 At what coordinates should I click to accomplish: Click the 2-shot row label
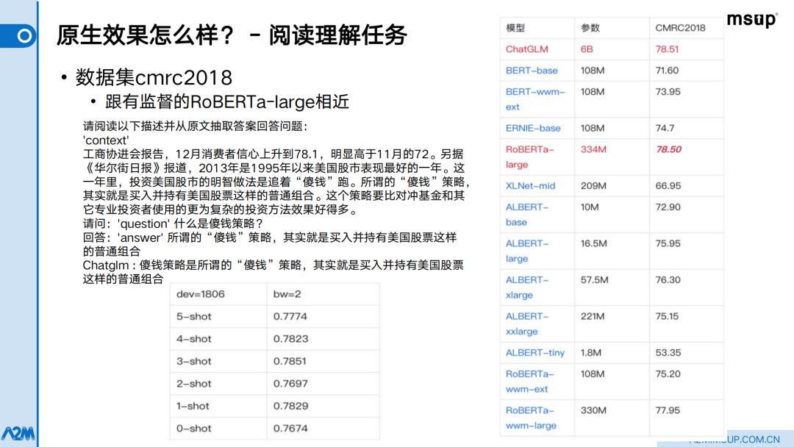pyautogui.click(x=193, y=383)
